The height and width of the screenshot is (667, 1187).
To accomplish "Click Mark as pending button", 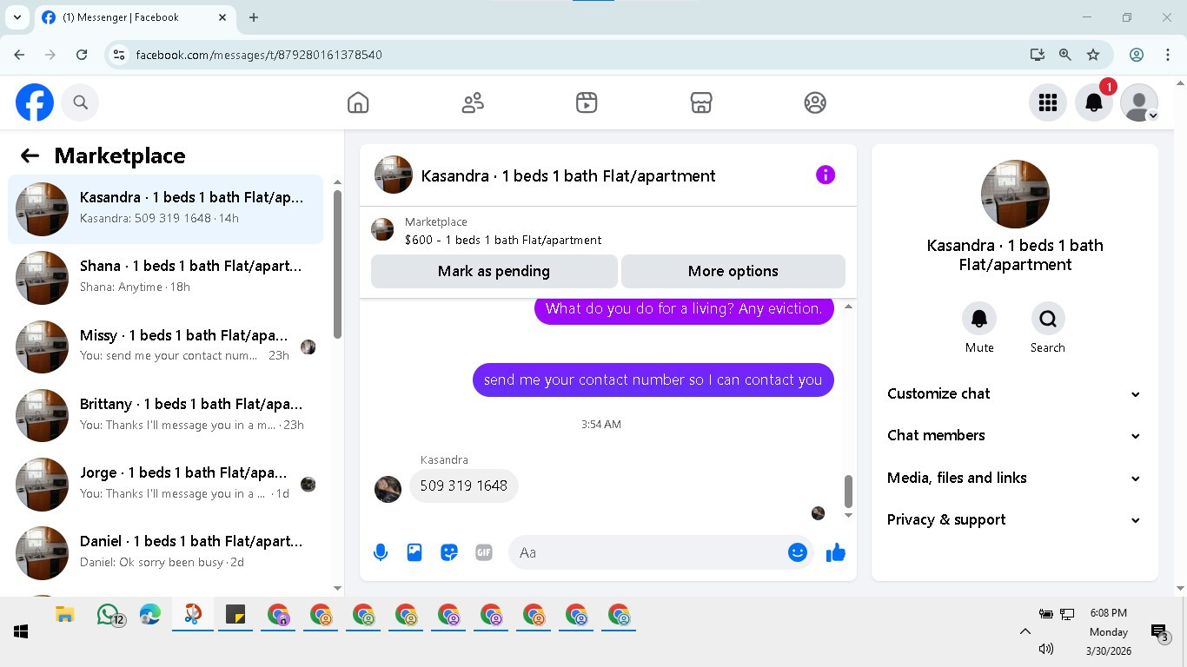I will click(x=494, y=271).
